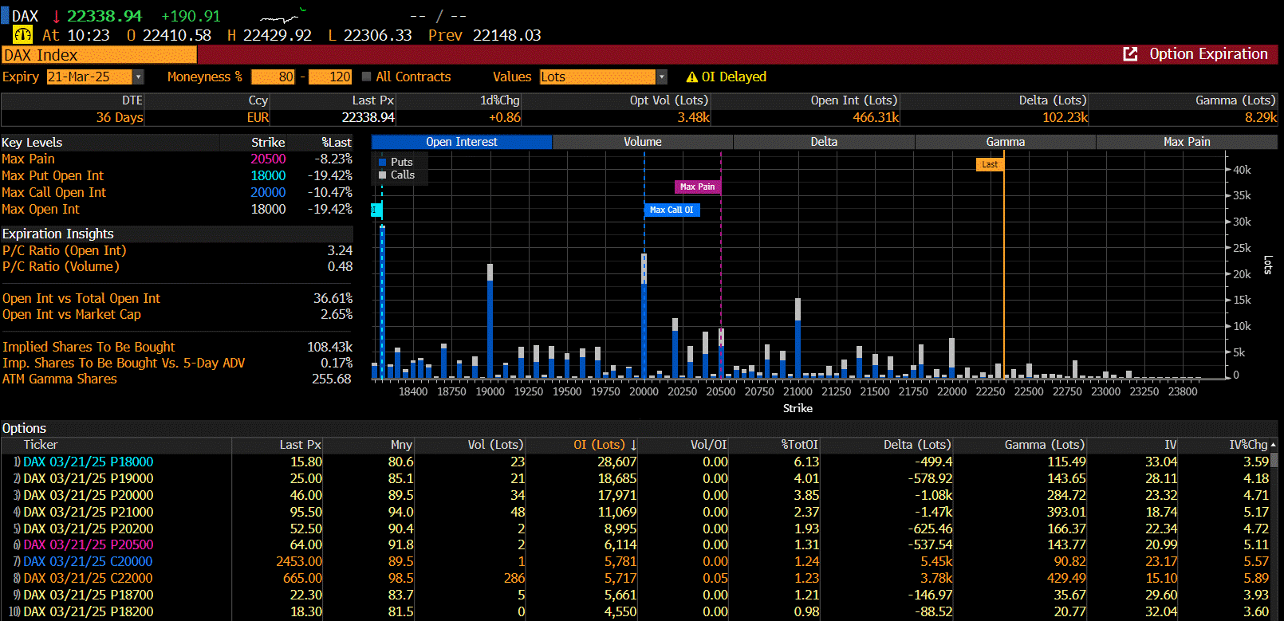The image size is (1284, 621).
Task: Click the Moneyness upper bound 120 field
Action: tap(330, 77)
